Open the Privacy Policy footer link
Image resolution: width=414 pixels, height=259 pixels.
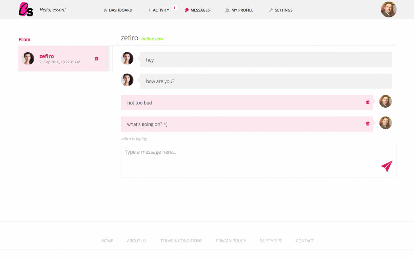(231, 241)
